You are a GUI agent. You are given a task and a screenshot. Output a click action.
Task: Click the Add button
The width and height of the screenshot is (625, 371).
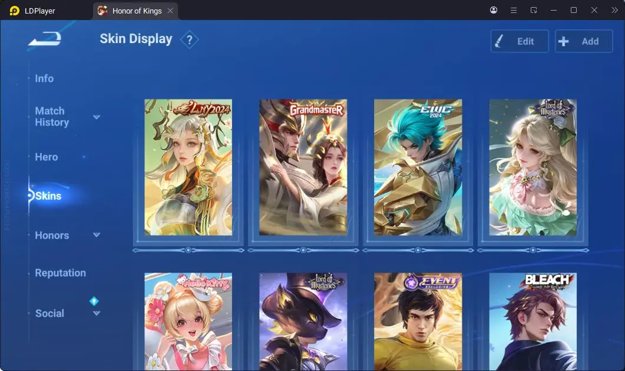click(x=584, y=41)
